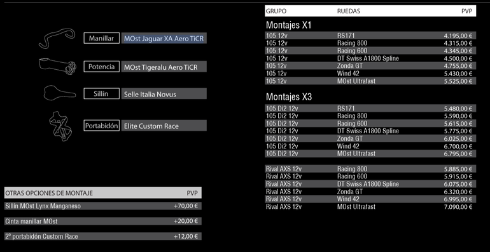This screenshot has width=490, height=252.
Task: Select Zonda GT priced 6.025,00 €
Action: 349,138
